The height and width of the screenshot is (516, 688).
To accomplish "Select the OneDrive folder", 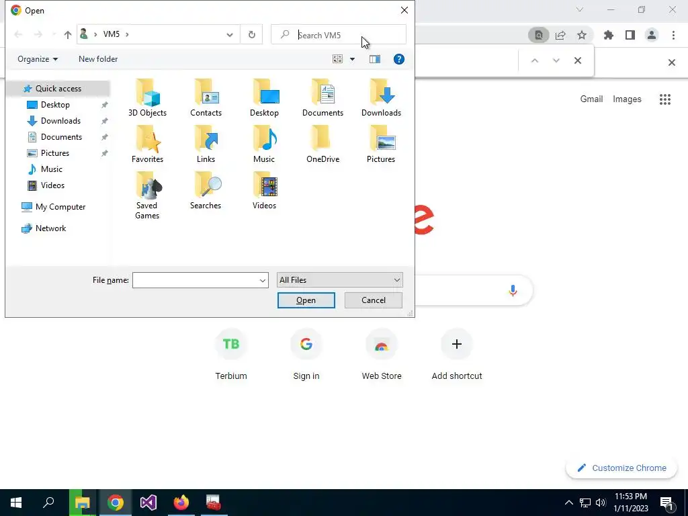I will click(x=323, y=144).
